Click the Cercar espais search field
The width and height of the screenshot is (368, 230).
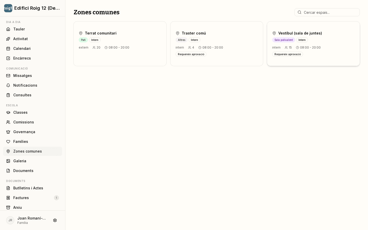click(327, 12)
